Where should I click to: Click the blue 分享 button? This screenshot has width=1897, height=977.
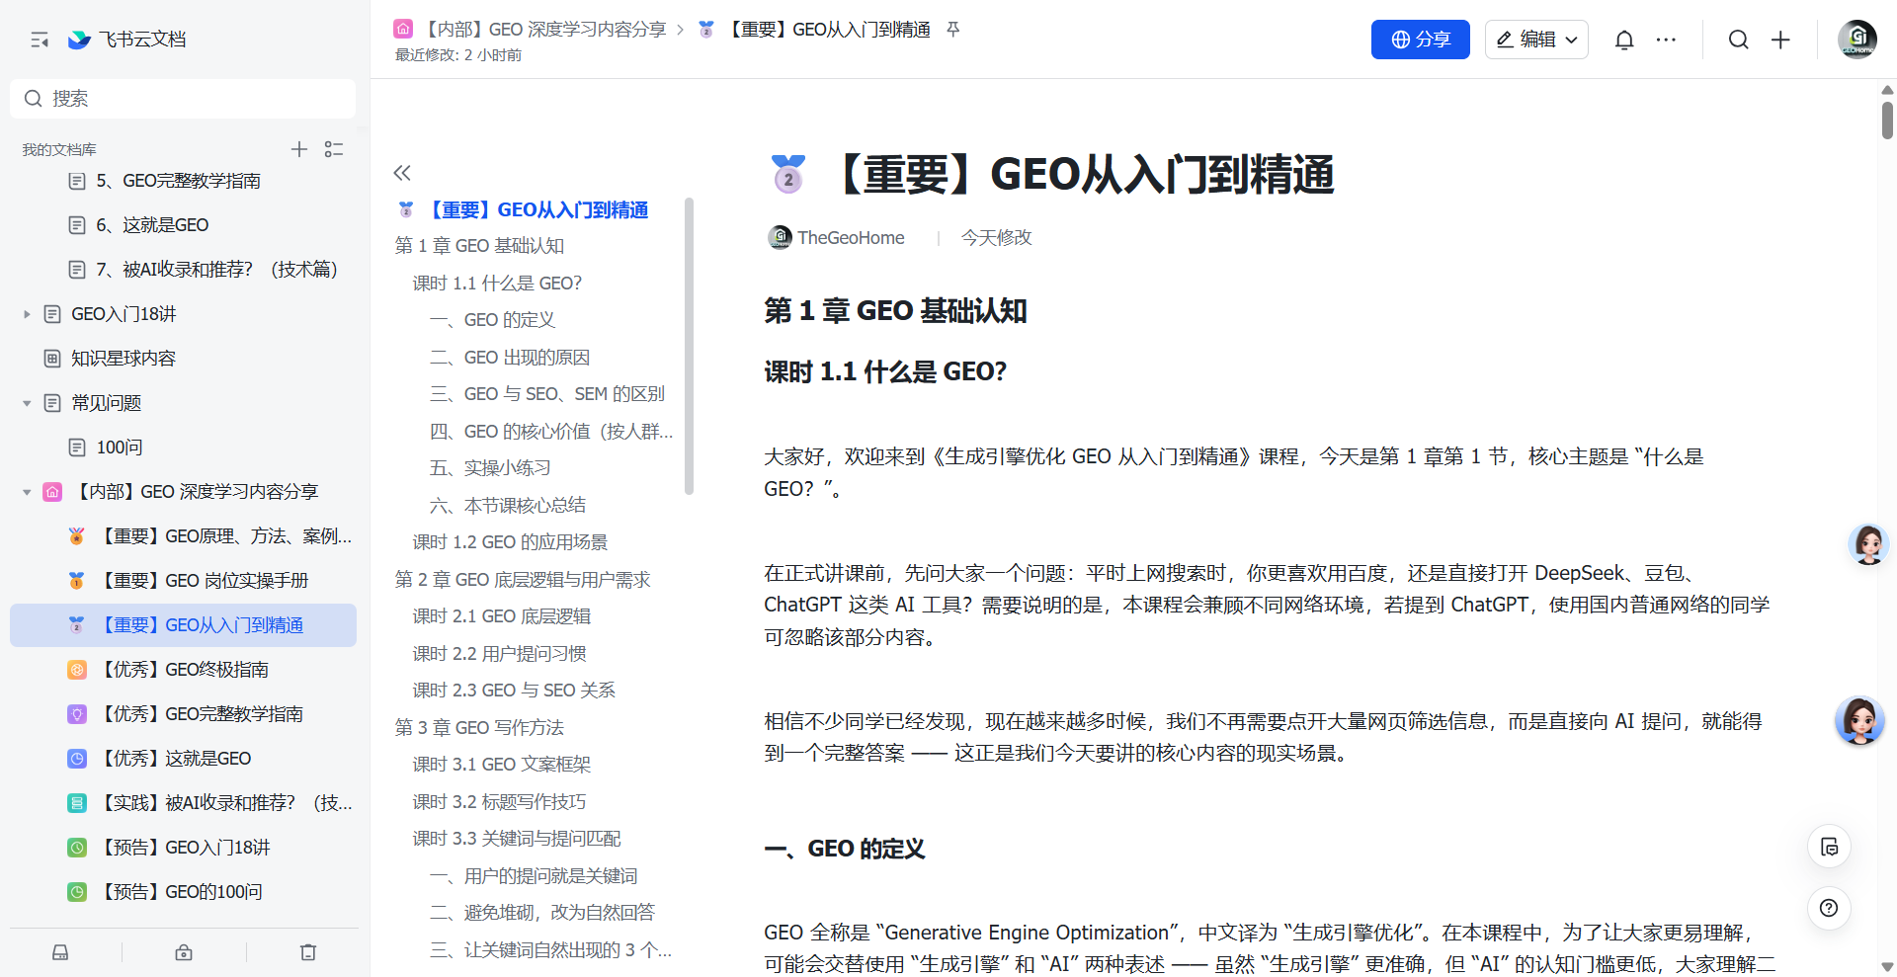coord(1420,40)
